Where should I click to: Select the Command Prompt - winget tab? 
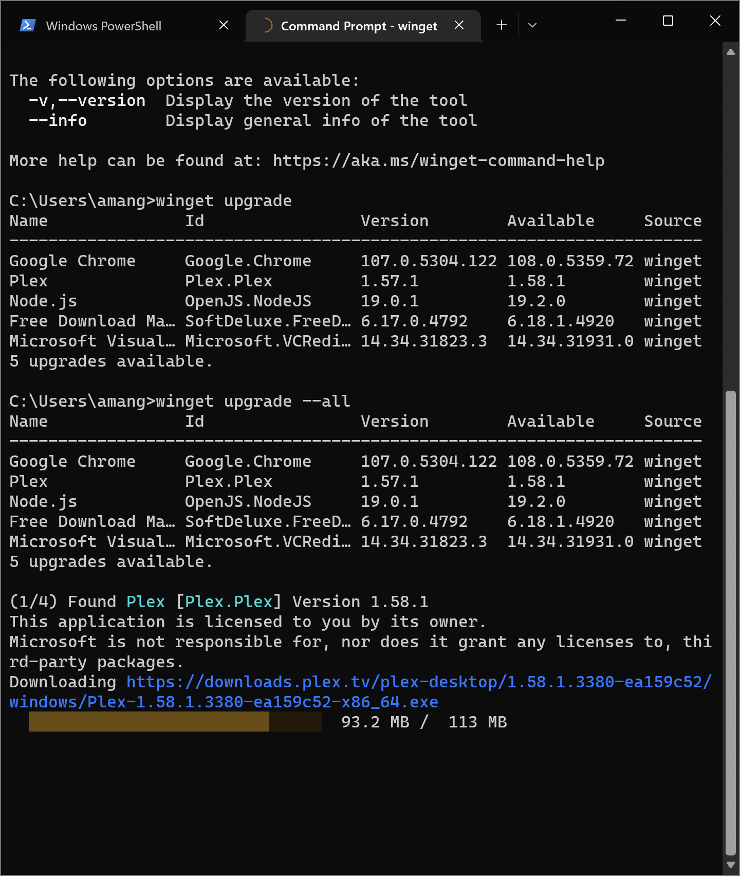point(359,26)
